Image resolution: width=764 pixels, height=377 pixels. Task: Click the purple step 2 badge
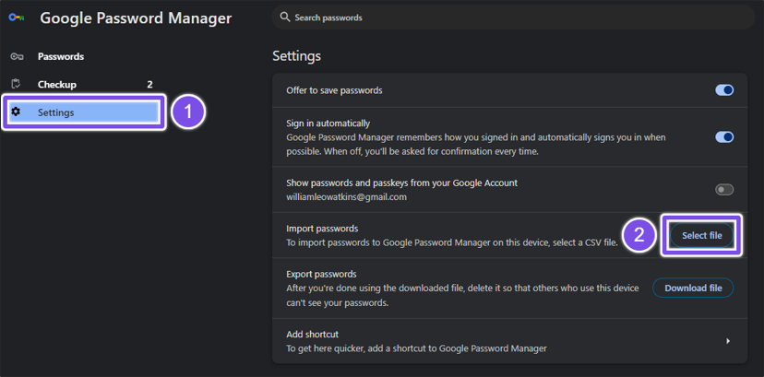pyautogui.click(x=639, y=234)
